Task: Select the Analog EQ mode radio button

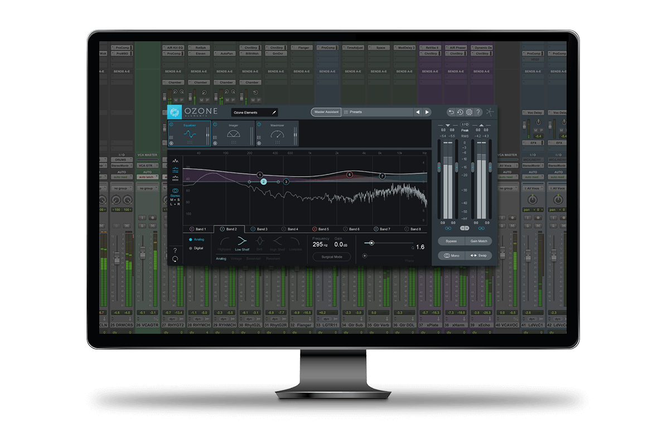Action: (x=191, y=240)
